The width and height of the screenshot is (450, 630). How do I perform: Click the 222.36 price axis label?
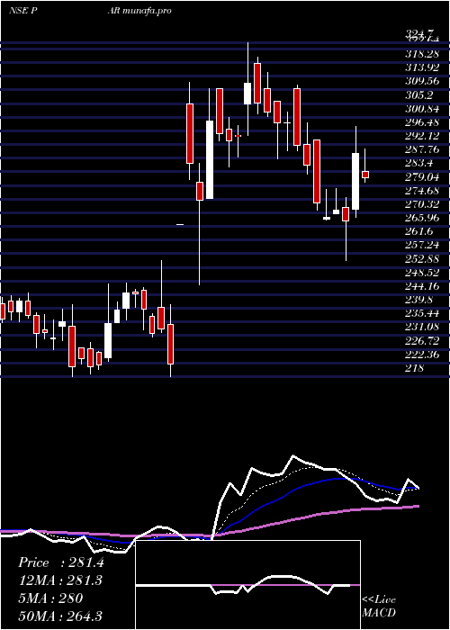coord(421,355)
